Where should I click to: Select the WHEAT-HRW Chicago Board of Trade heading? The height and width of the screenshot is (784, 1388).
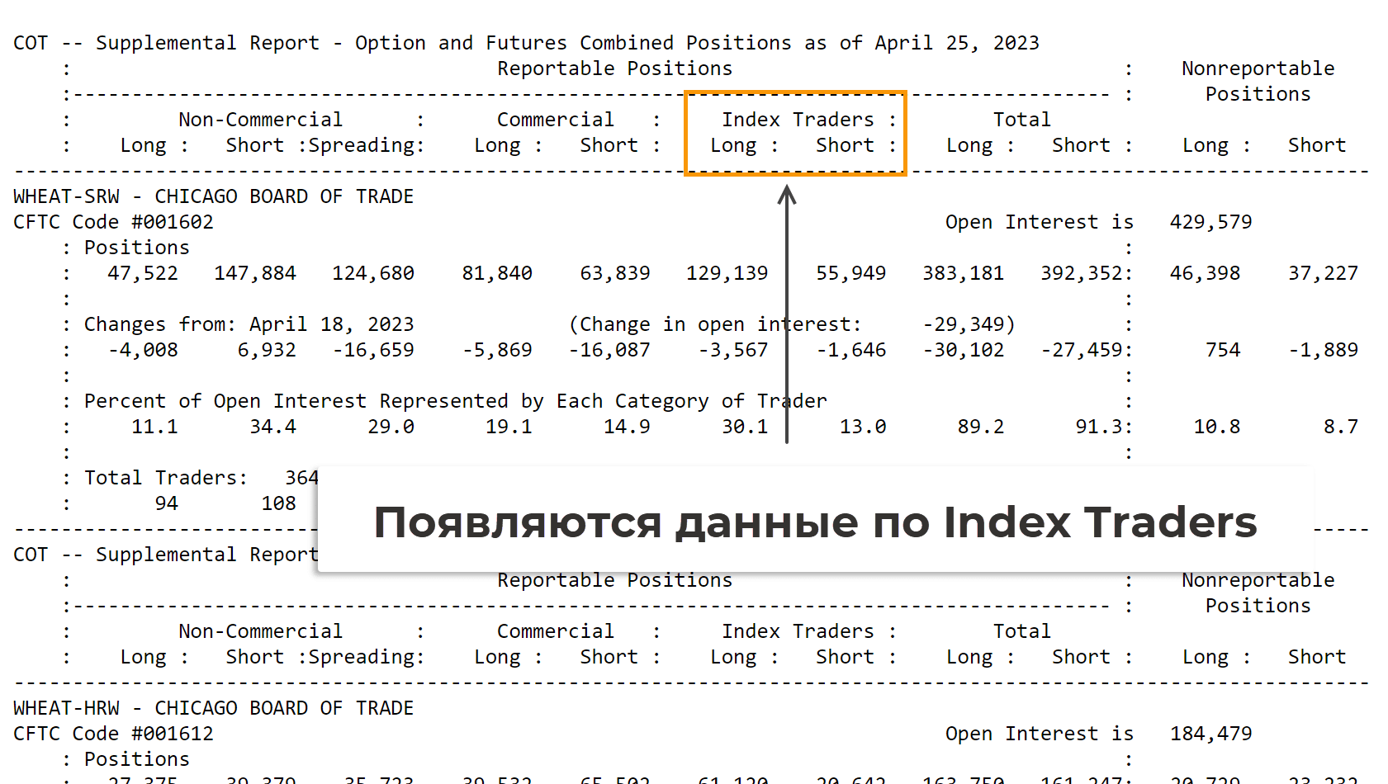click(213, 708)
